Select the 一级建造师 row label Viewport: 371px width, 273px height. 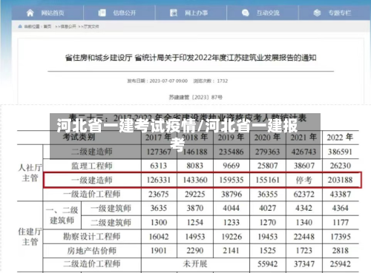92,181
